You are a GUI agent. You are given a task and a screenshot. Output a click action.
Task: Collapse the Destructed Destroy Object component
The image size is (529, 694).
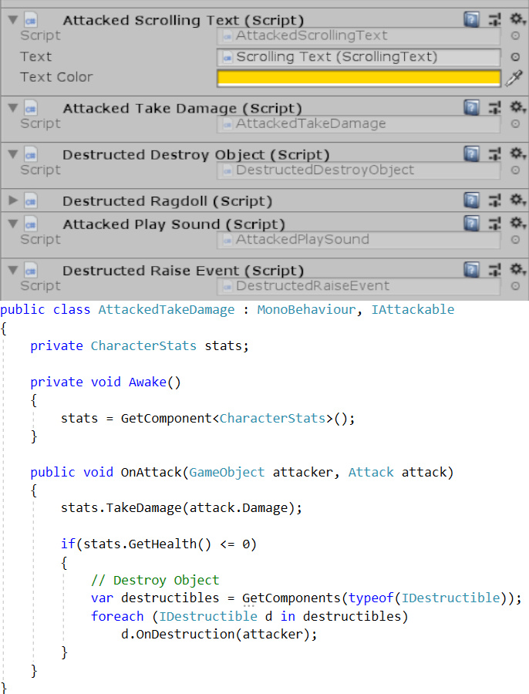pos(12,155)
